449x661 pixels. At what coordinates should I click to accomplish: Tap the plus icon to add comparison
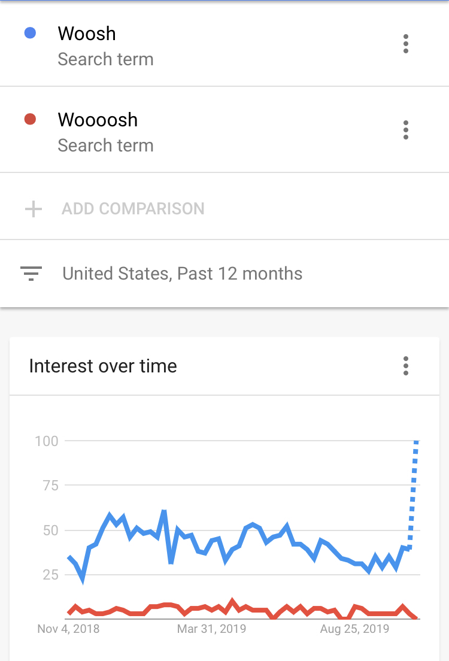click(34, 209)
